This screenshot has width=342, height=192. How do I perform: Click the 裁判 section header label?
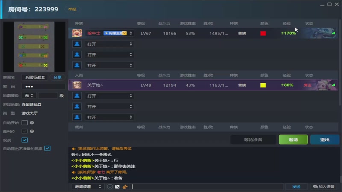(x=79, y=127)
